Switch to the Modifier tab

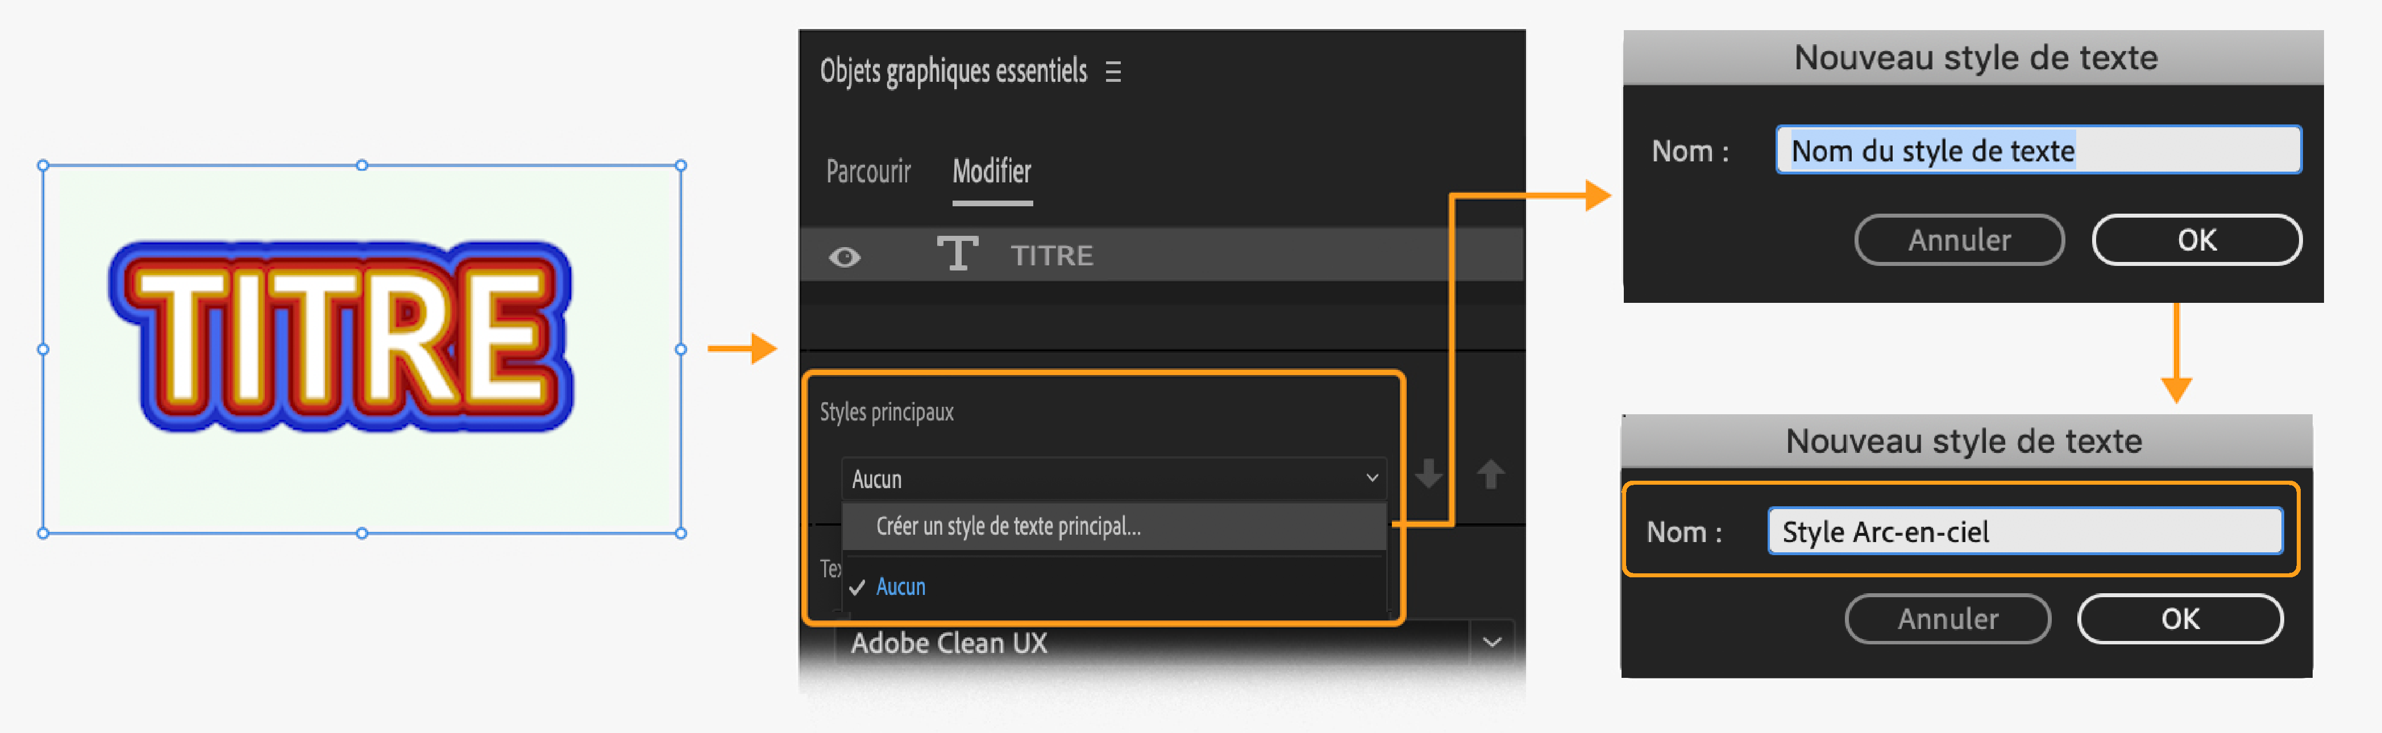991,172
